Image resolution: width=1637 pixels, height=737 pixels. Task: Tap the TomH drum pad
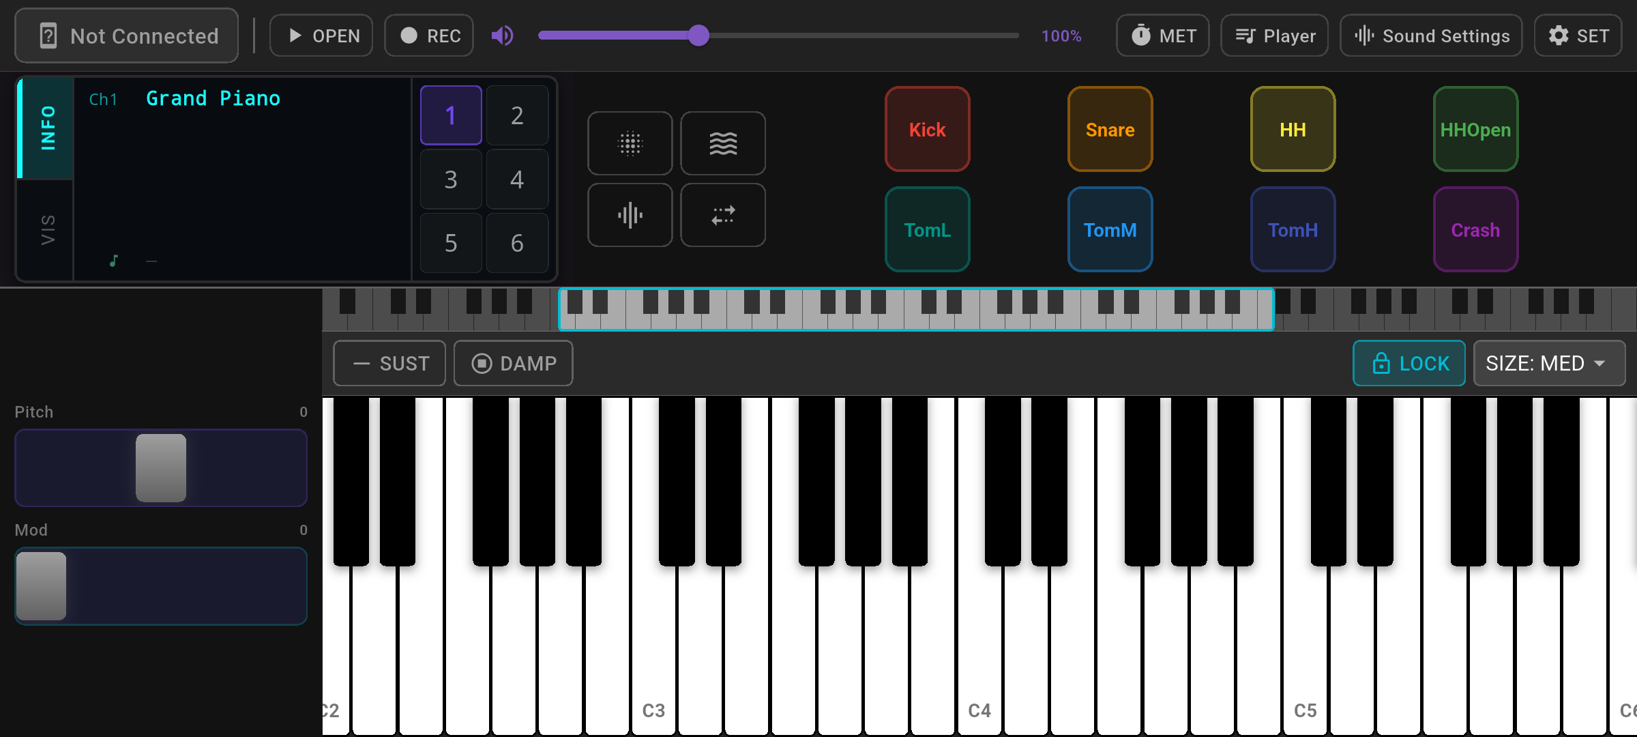pyautogui.click(x=1293, y=229)
